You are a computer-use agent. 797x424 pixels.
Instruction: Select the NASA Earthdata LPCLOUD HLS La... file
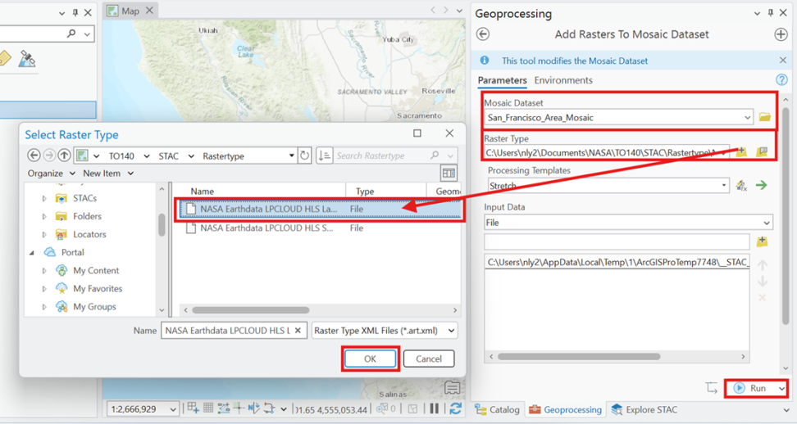319,209
